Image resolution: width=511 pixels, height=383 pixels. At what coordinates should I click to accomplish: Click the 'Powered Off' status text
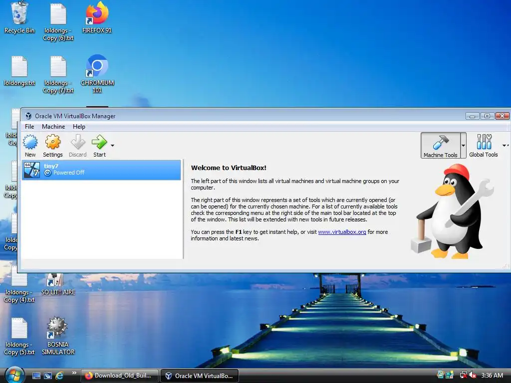coord(69,173)
